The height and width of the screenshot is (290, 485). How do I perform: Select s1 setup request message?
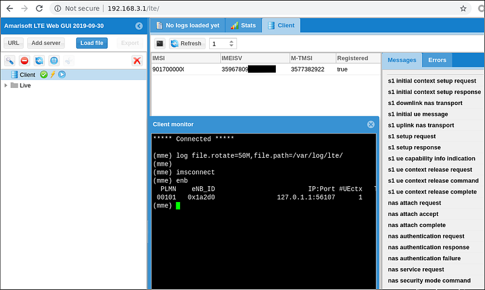(412, 137)
